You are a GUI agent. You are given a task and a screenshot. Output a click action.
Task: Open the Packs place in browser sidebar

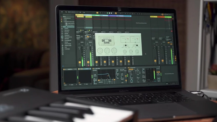(62, 46)
